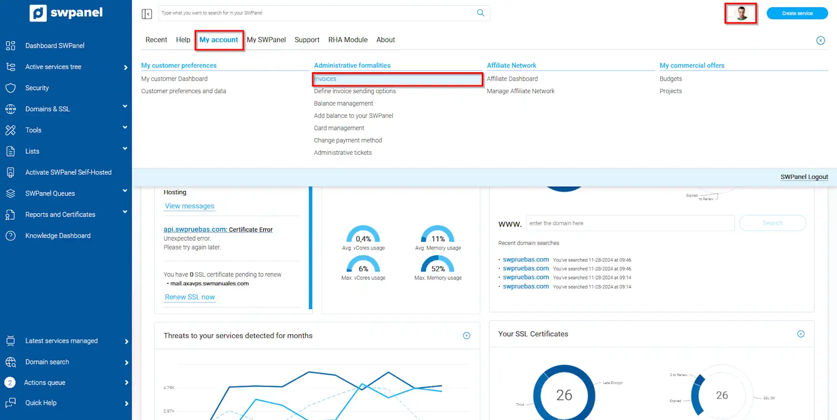Open Affiliate Dashboard link

click(512, 79)
